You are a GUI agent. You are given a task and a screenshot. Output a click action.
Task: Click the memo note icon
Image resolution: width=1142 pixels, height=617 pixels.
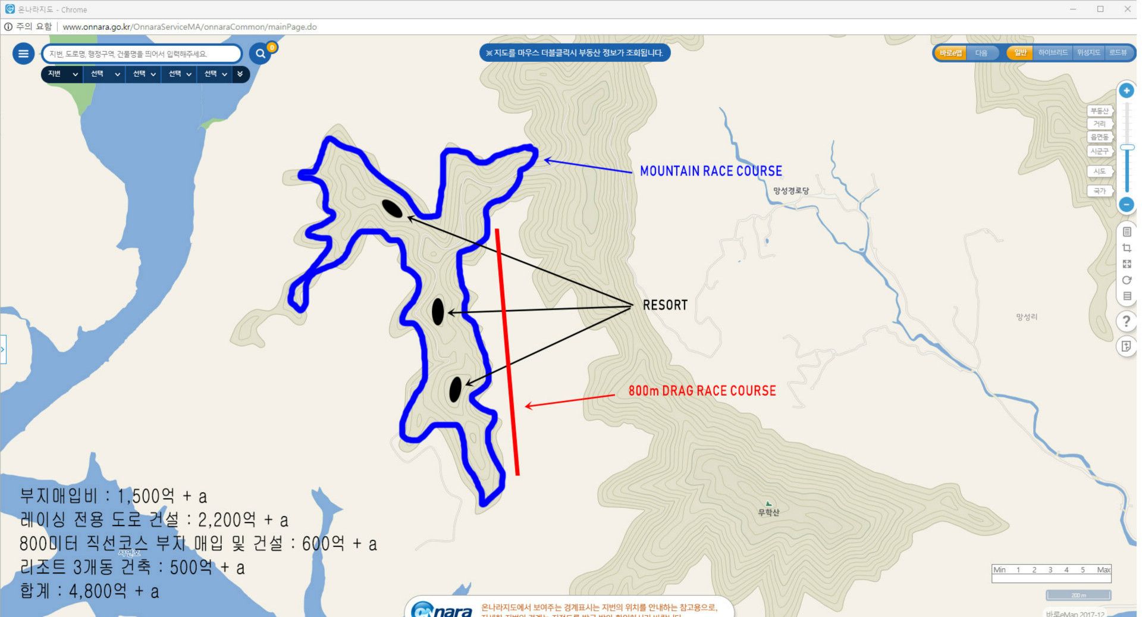click(1126, 346)
